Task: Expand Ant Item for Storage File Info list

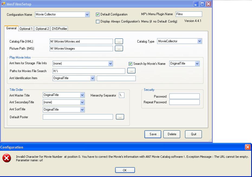Action: [x=110, y=63]
